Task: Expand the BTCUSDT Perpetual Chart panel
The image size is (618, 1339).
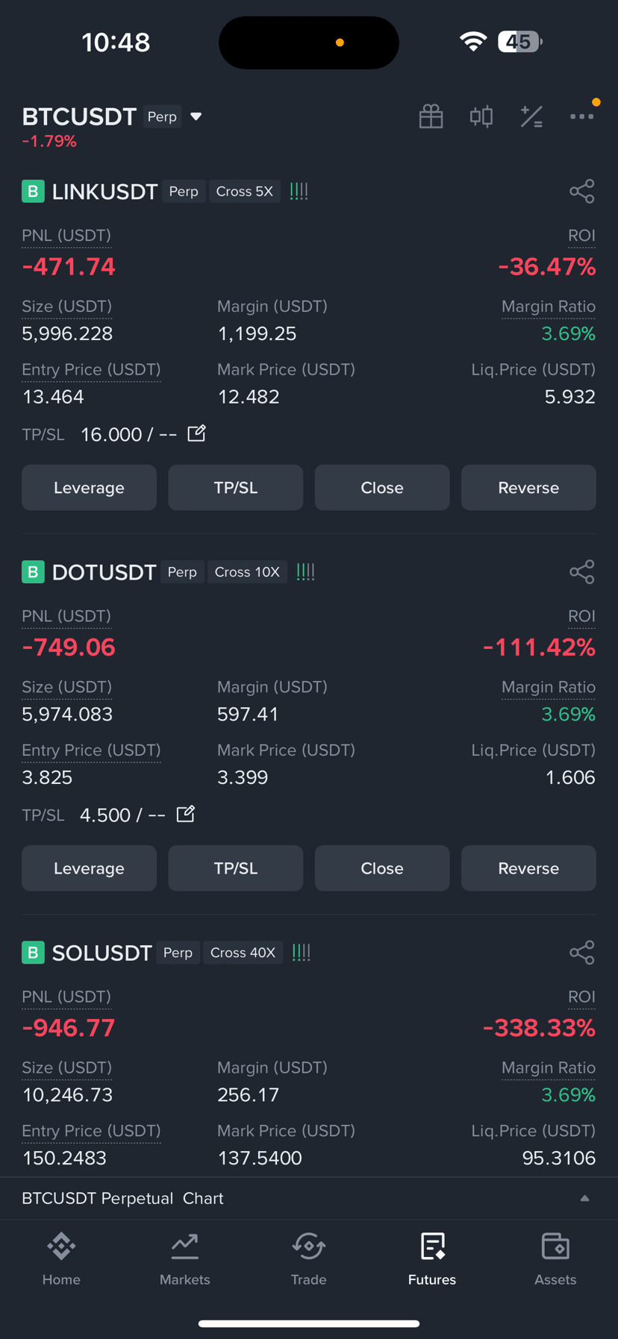Action: coord(585,1198)
